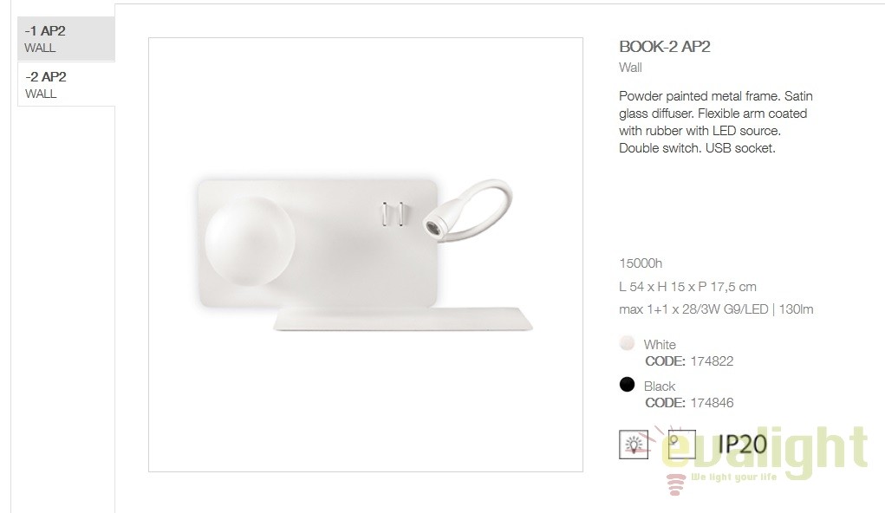
Task: Click the black color swatch
Action: point(627,385)
